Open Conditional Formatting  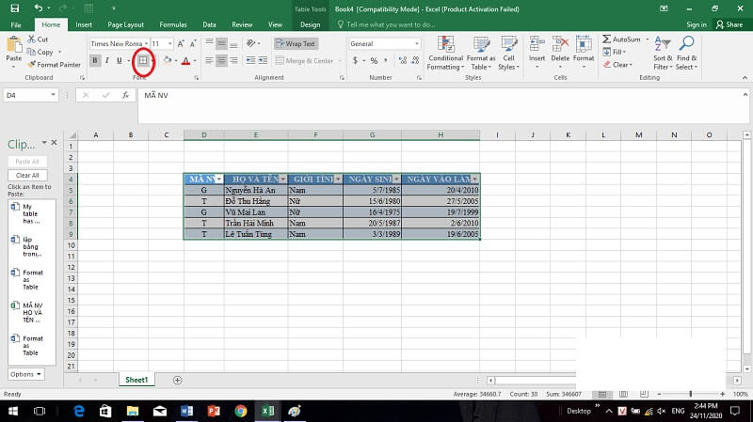[x=445, y=52]
